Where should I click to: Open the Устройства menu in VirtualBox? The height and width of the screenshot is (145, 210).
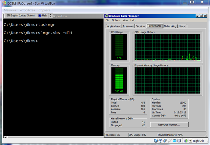point(27,10)
